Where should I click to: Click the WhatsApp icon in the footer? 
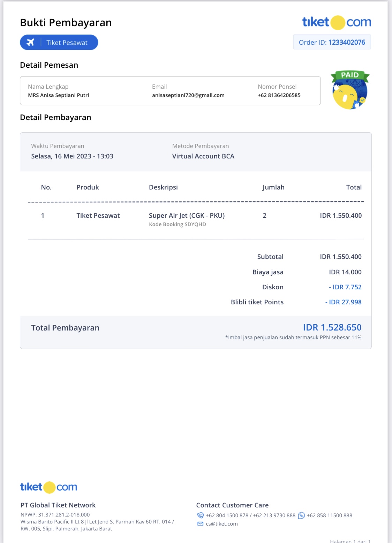pos(301,515)
